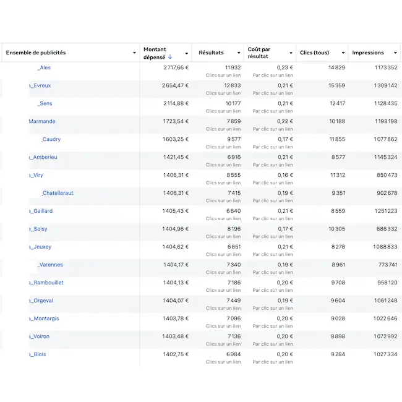402x402 pixels.
Task: Open the Ensemble de publicités column dropdown arrow
Action: click(134, 53)
